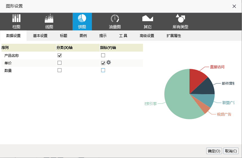Image resolution: width=242 pixels, height=158 pixels.
Task: Check 数量 分类(X)轴 checkbox
Action: point(59,70)
